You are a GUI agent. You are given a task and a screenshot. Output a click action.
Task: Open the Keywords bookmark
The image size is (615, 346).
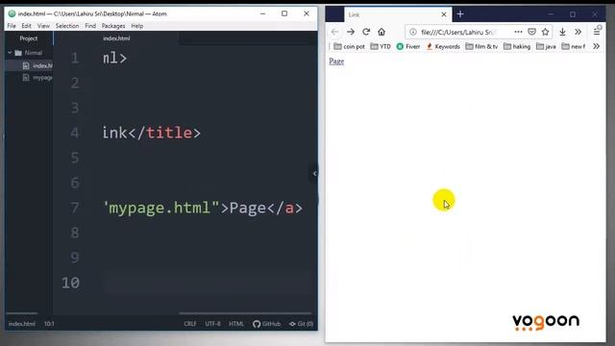coord(443,46)
